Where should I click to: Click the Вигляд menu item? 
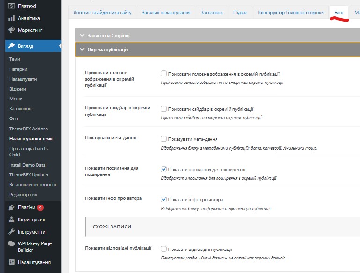(25, 46)
